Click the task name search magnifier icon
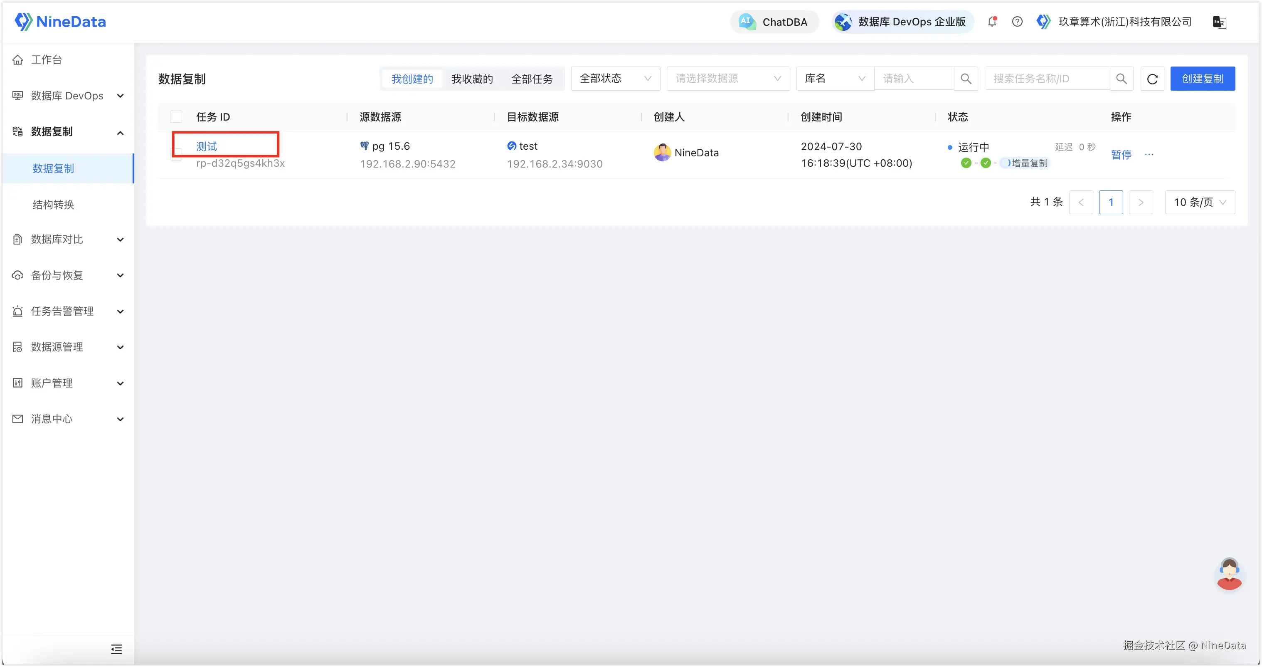 point(1122,79)
